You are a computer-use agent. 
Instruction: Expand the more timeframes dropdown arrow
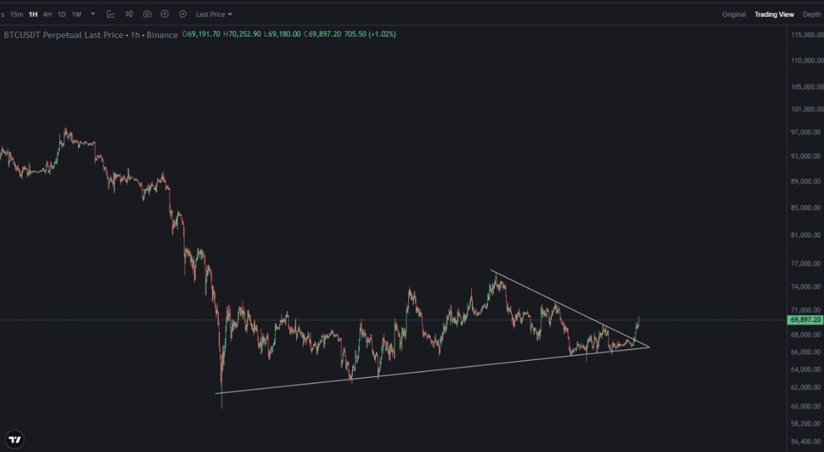pos(93,14)
